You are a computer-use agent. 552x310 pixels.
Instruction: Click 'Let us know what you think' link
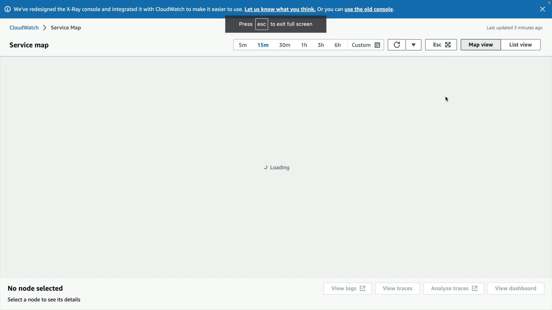coord(280,9)
